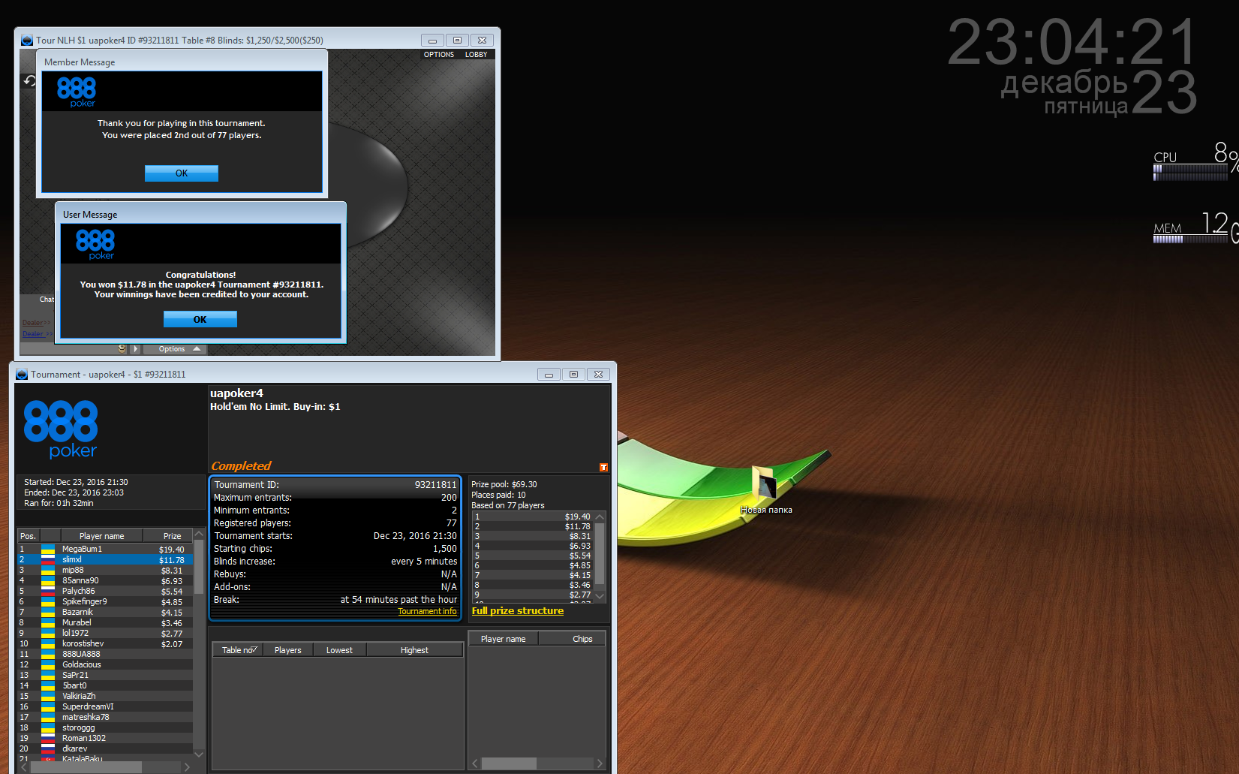
Task: Click the up arrow of player list scrollbar
Action: tap(199, 535)
